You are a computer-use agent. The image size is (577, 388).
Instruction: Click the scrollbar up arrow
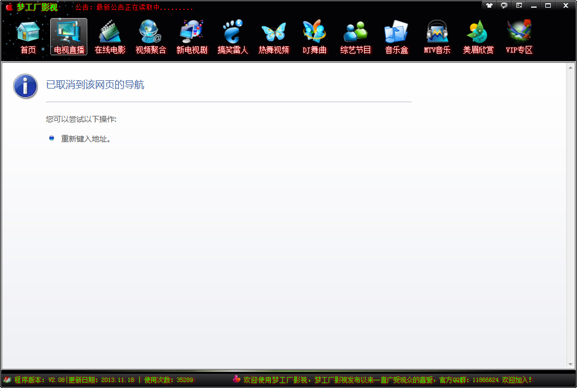(x=570, y=68)
